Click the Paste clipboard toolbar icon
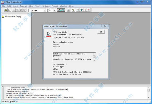 [x=21, y=10]
